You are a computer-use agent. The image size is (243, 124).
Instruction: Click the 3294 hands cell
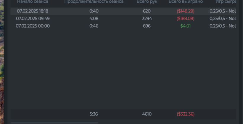(x=147, y=18)
